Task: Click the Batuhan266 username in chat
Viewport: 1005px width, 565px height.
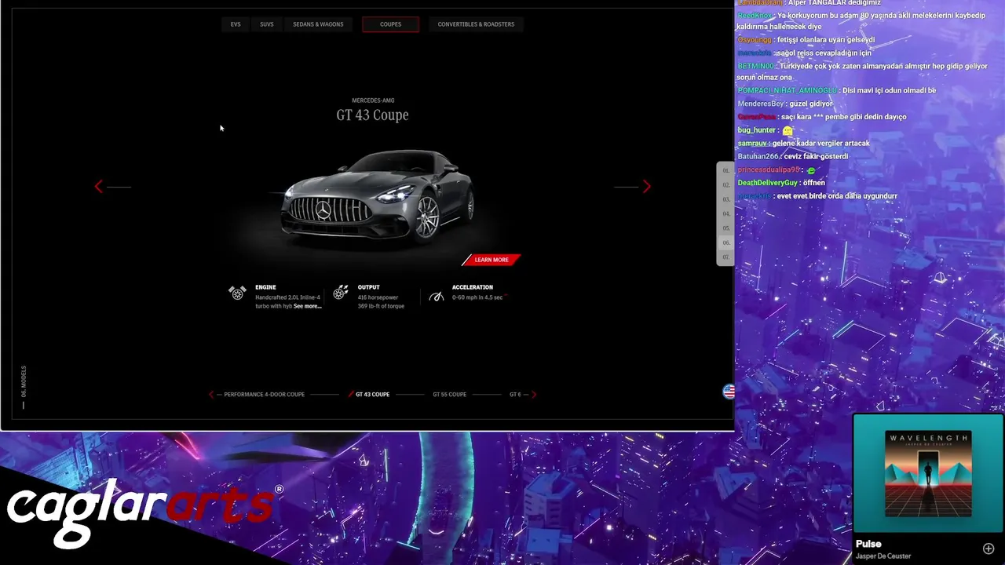Action: pyautogui.click(x=758, y=157)
